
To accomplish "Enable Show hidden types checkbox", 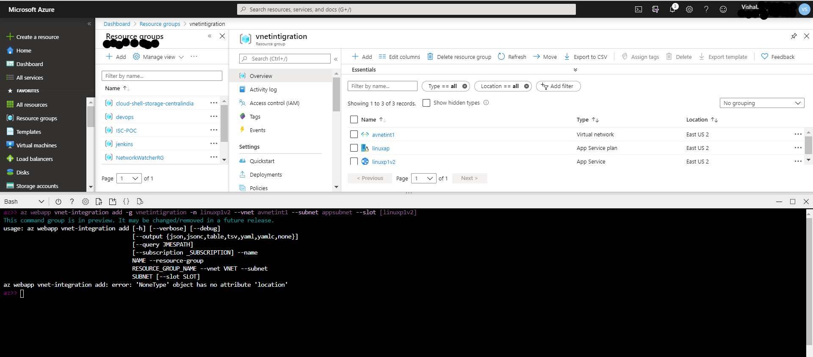I will coord(426,103).
